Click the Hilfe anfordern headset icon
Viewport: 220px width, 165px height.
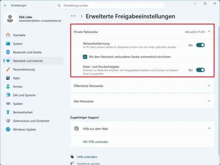click(72, 157)
